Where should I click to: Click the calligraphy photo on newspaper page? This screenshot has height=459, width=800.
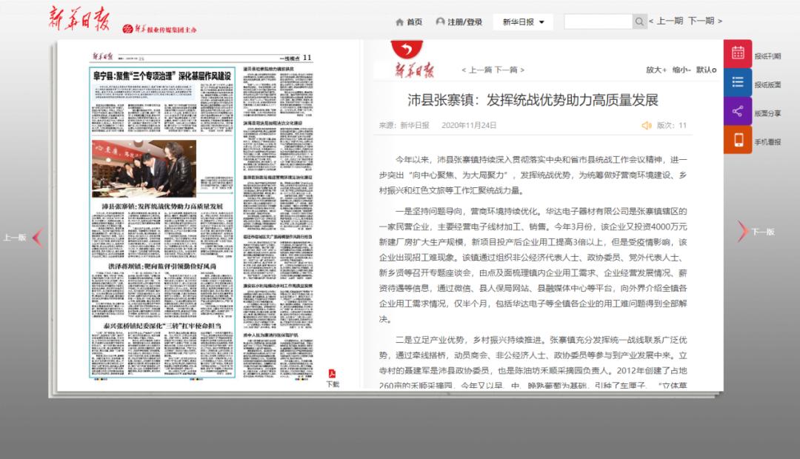[144, 168]
